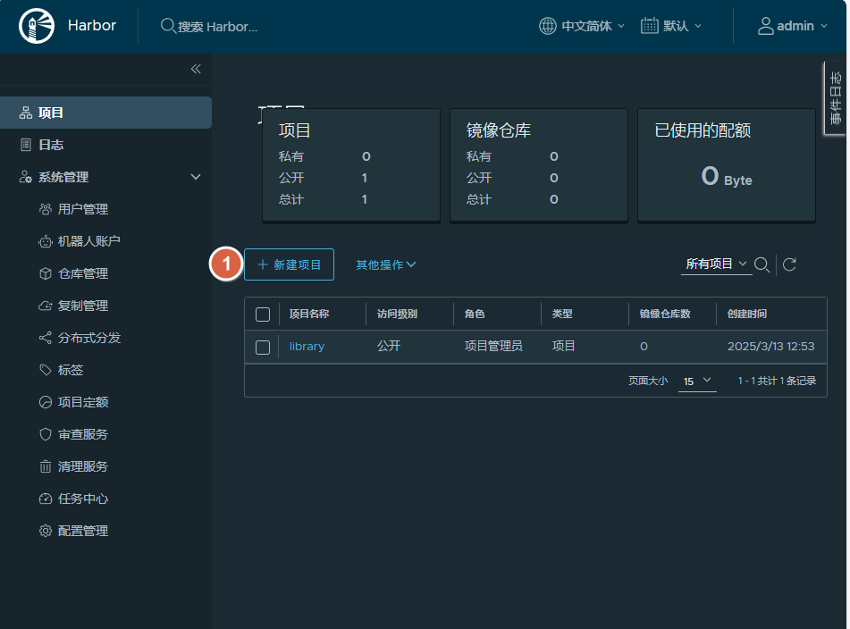Click the search magnifier icon in header
The image size is (850, 629).
point(167,25)
